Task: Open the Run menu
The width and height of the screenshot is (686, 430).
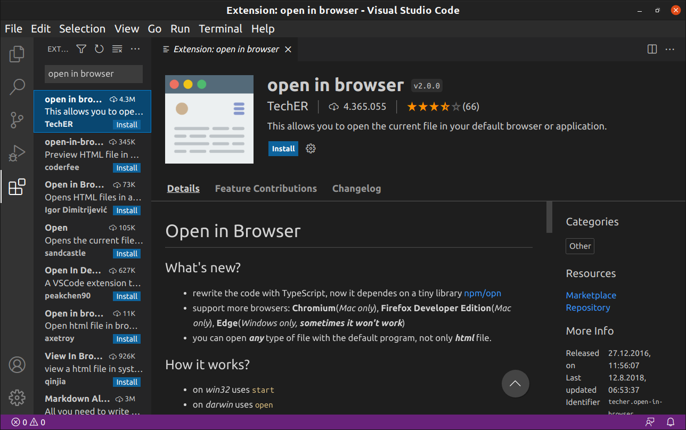Action: (x=180, y=29)
